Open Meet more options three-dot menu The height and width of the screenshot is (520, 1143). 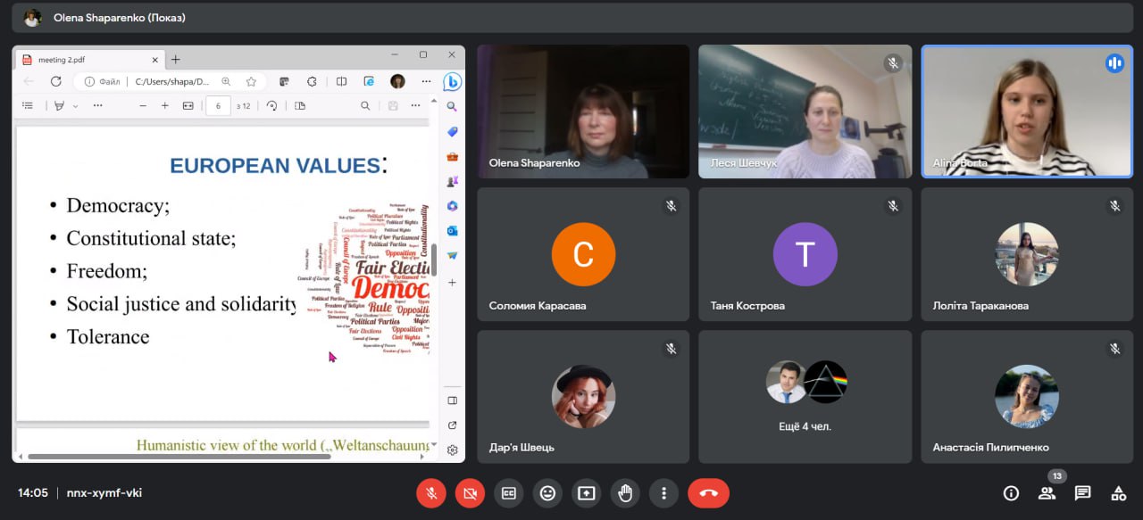pos(663,492)
